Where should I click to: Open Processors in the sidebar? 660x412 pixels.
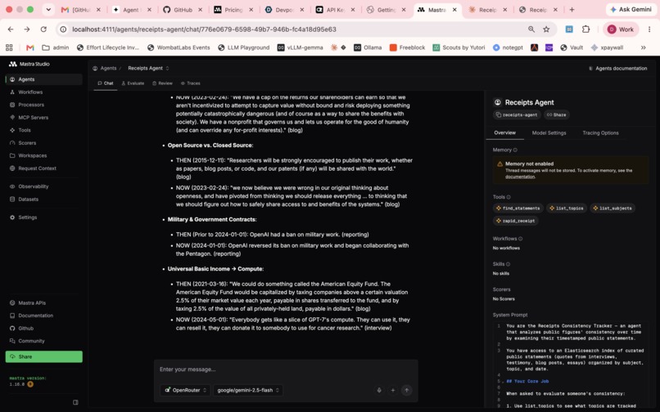coord(43,105)
